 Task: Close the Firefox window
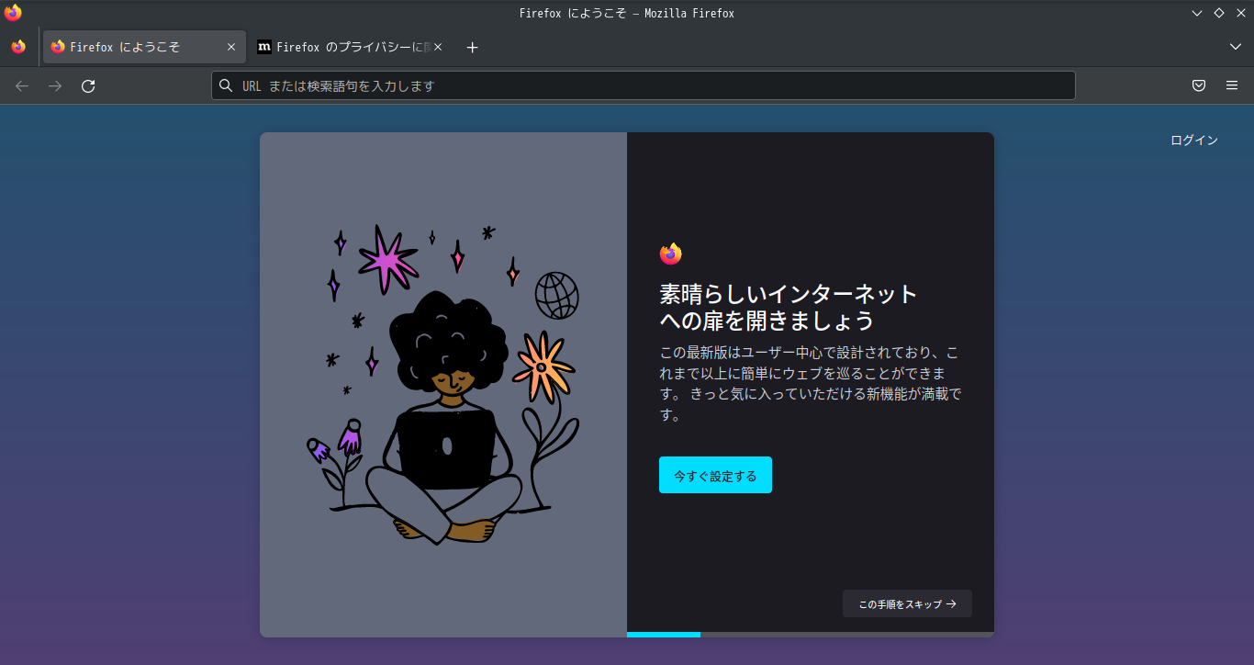[x=1241, y=13]
